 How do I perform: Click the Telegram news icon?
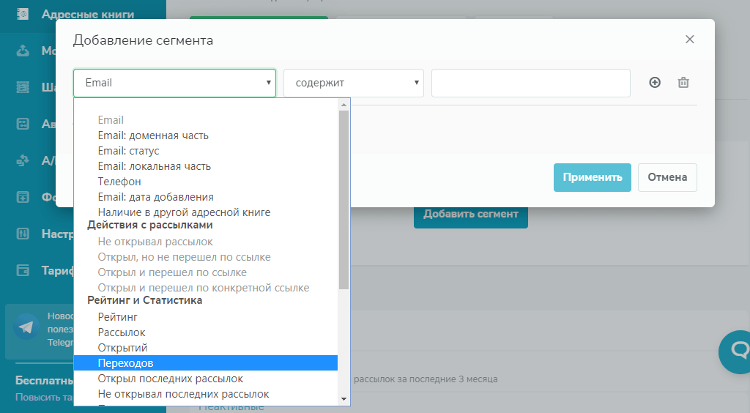pos(26,327)
